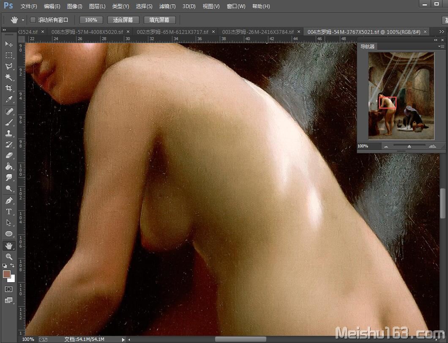This screenshot has width=448, height=343.
Task: Show more document tabs chevron
Action: click(x=442, y=31)
